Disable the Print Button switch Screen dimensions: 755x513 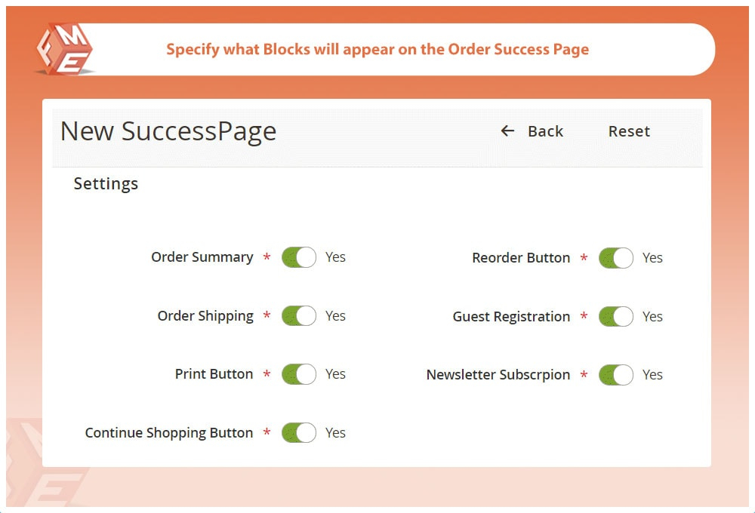[299, 374]
